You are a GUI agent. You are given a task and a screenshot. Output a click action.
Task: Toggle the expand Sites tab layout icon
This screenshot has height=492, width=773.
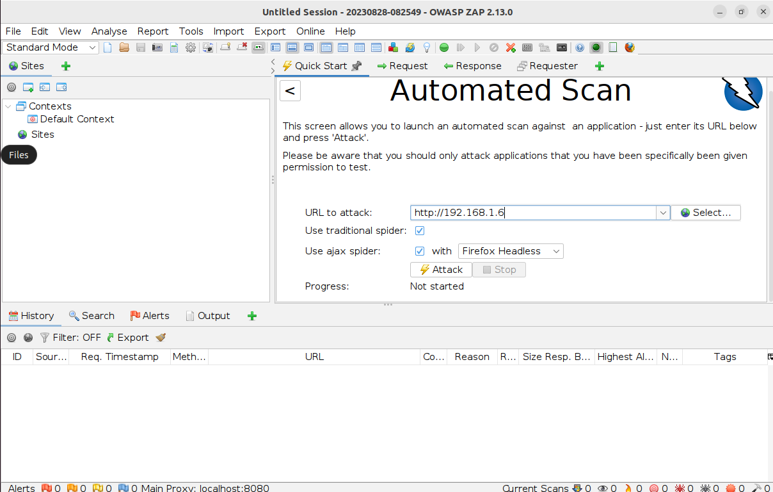click(276, 47)
